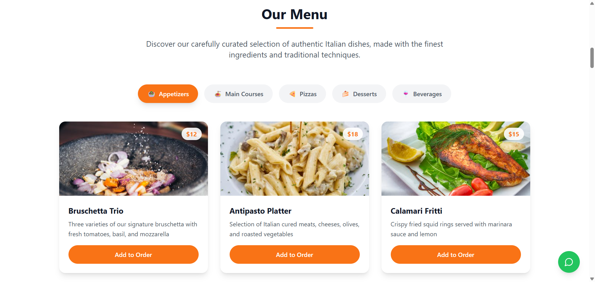Open the green chat bubble icon

point(569,262)
